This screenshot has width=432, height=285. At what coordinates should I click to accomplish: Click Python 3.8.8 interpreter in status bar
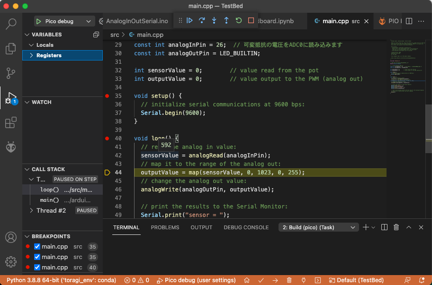(61, 280)
